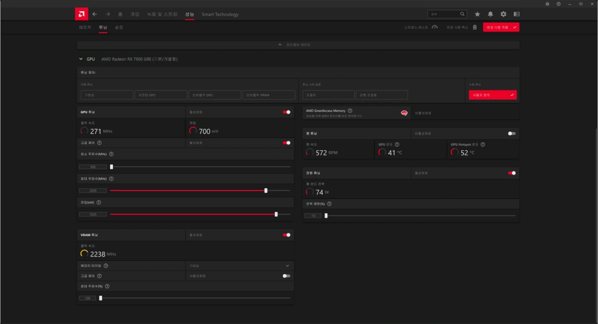Open help for 메모리 타이밍

(x=106, y=266)
